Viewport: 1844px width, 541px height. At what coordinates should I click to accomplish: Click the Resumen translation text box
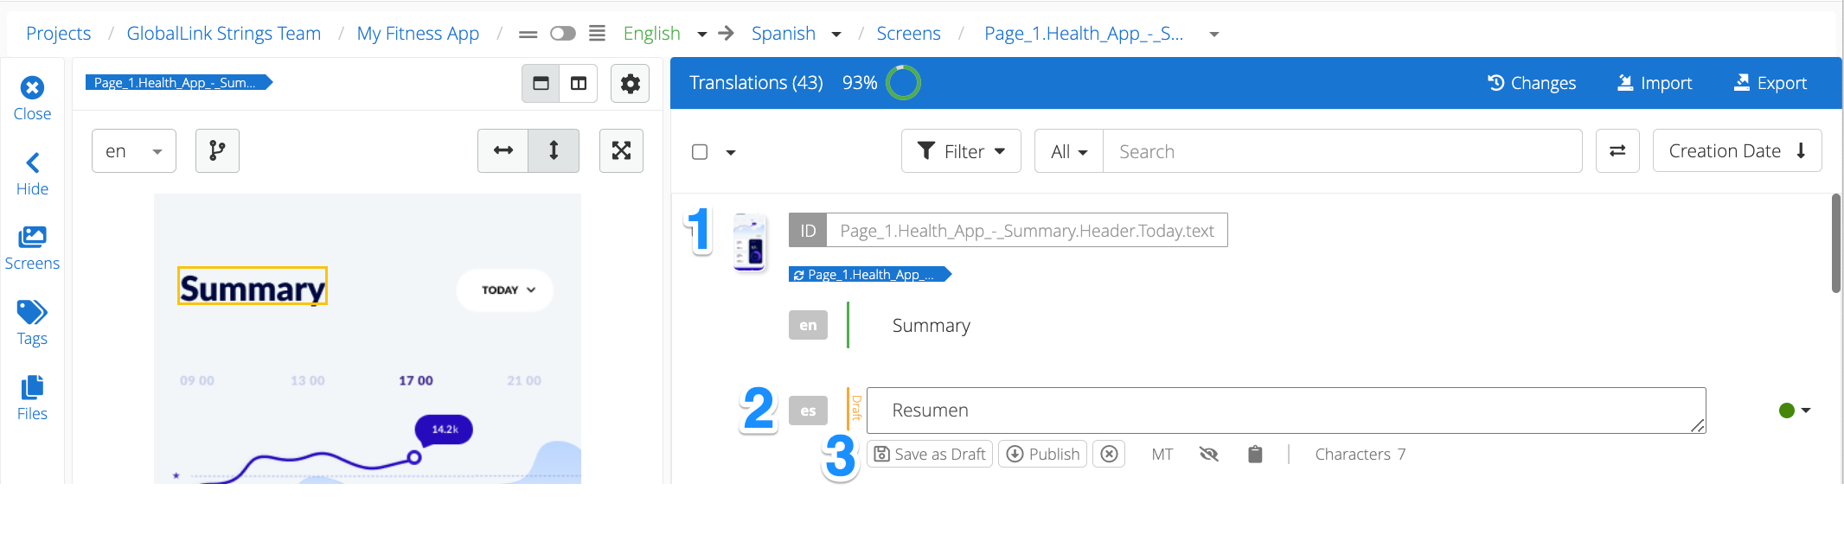point(1286,411)
